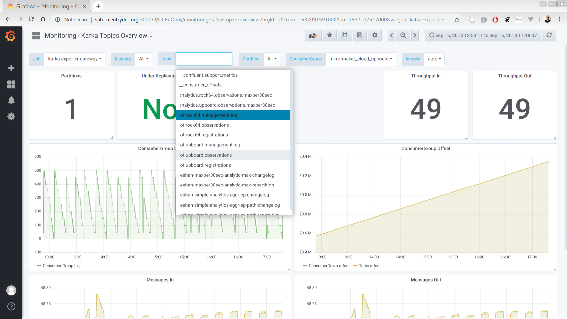Click ConsumerGroup Offset panel title

point(426,148)
